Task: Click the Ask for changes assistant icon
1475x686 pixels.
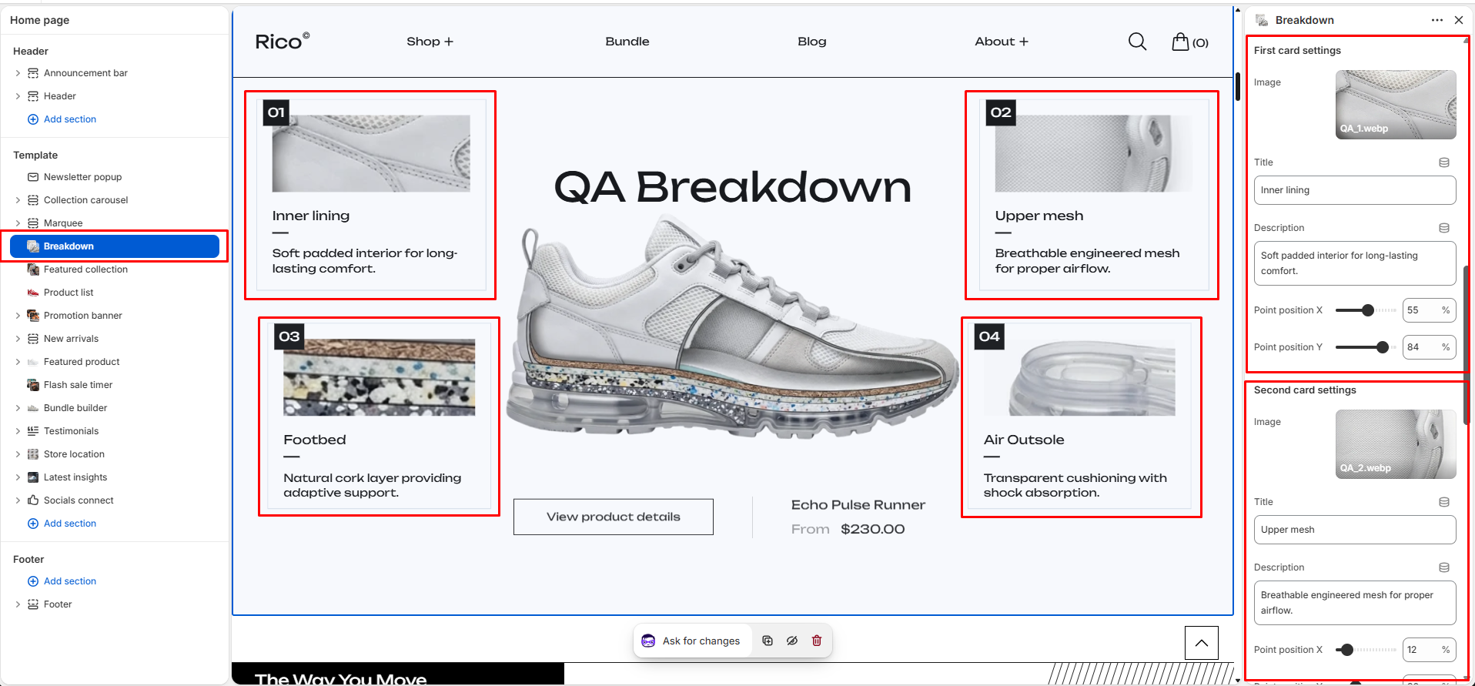Action: (x=648, y=641)
